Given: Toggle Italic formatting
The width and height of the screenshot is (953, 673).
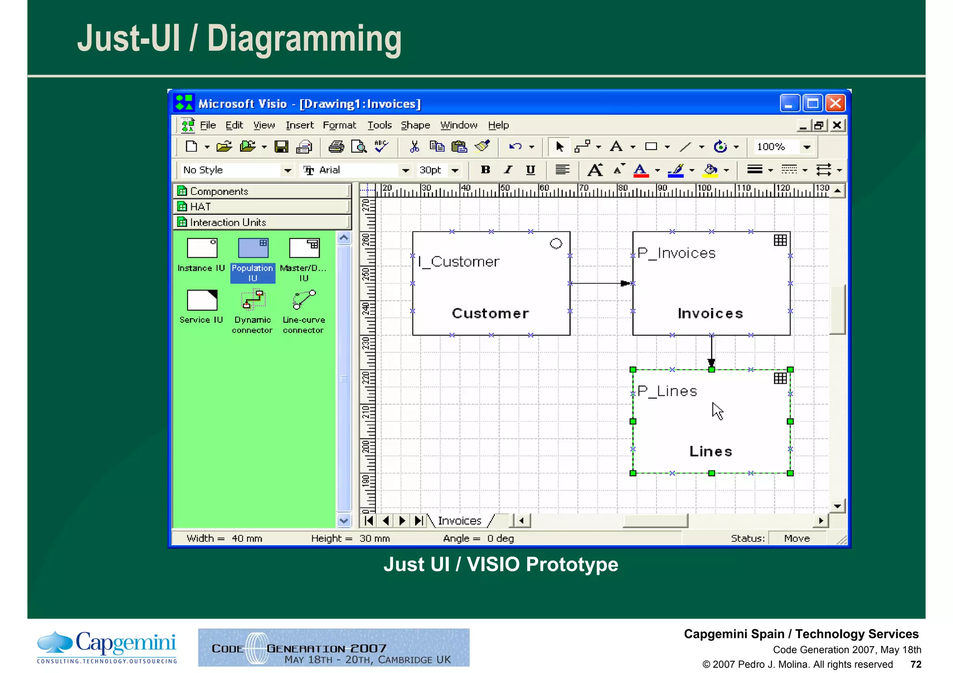Looking at the screenshot, I should (508, 170).
